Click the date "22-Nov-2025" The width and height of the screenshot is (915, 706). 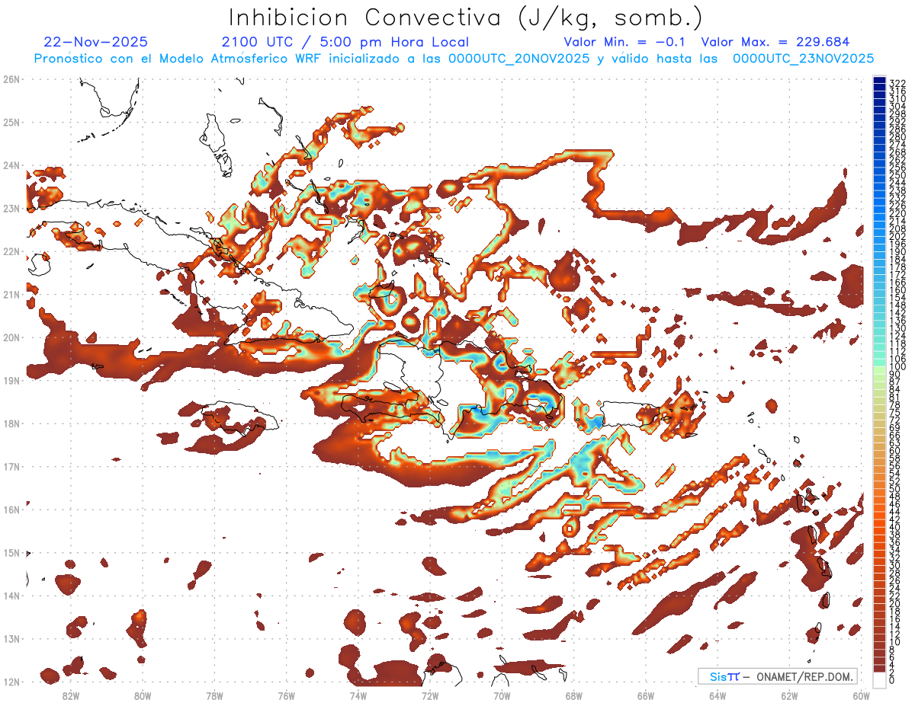click(96, 42)
